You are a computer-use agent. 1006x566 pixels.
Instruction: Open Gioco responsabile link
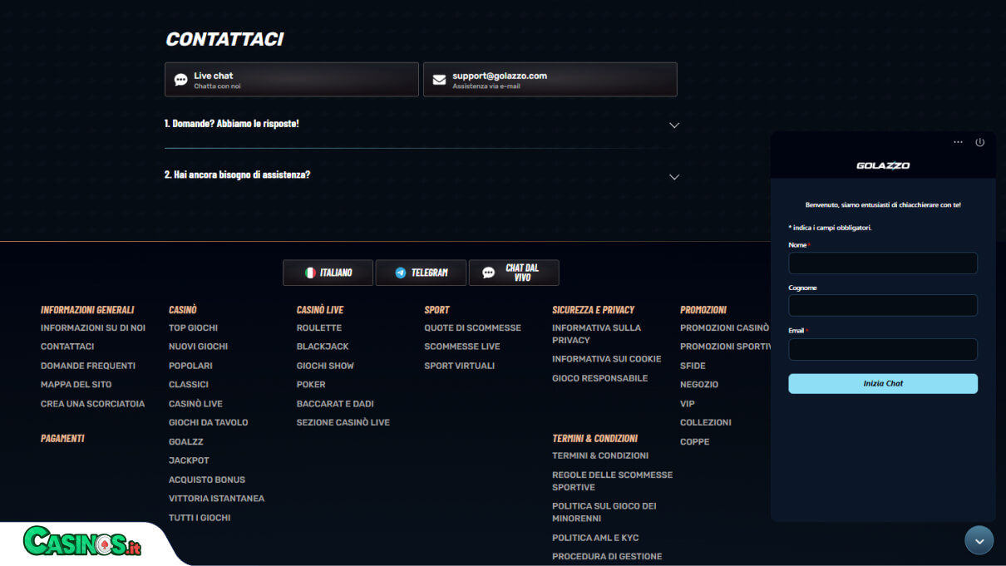pyautogui.click(x=600, y=378)
